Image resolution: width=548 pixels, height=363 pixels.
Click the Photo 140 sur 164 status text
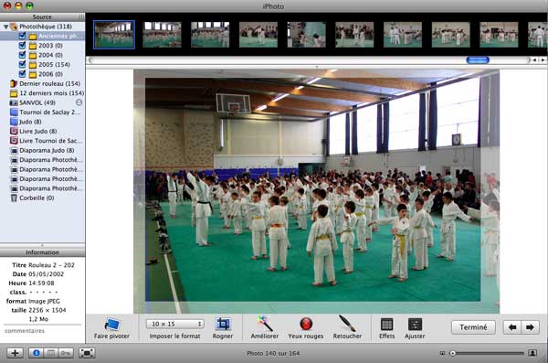273,354
